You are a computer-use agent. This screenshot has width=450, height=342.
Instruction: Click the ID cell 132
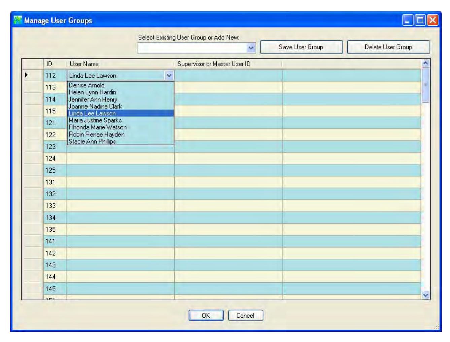(55, 194)
